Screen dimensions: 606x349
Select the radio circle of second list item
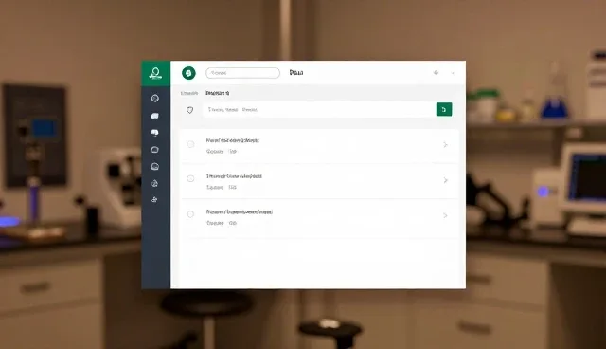pos(190,178)
